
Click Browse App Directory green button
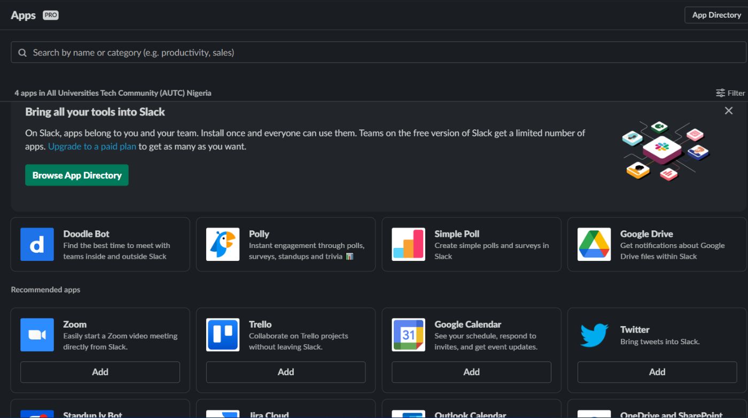coord(77,175)
